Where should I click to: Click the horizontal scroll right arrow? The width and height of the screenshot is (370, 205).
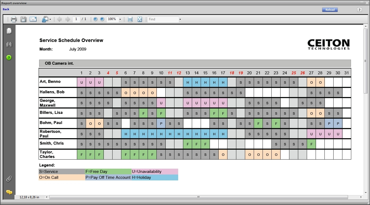click(x=361, y=197)
